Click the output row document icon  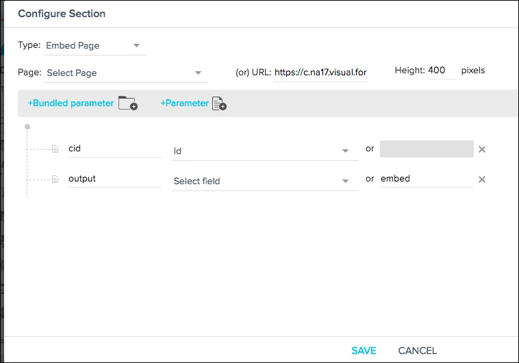point(55,179)
